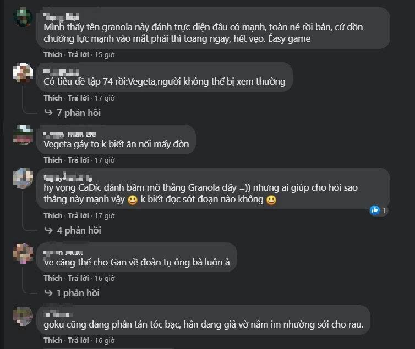Expand the 7 phản hồi replies
Viewport: 415px width, 349px height.
(x=79, y=113)
